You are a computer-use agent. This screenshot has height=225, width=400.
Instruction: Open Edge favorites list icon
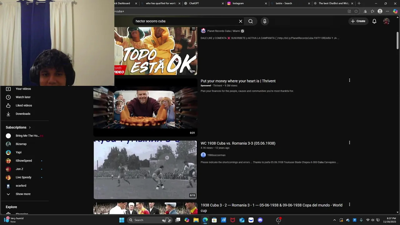point(372,11)
